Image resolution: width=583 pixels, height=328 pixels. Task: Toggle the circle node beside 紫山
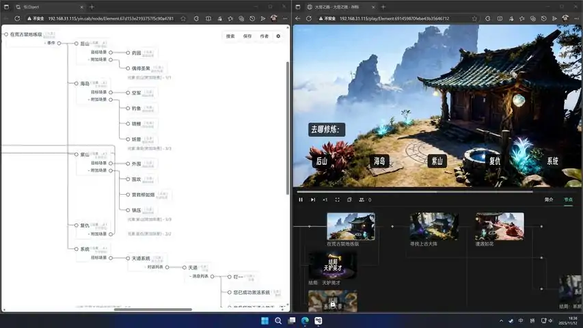(77, 154)
